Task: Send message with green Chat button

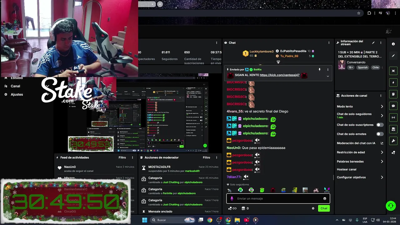Action: click(x=324, y=208)
